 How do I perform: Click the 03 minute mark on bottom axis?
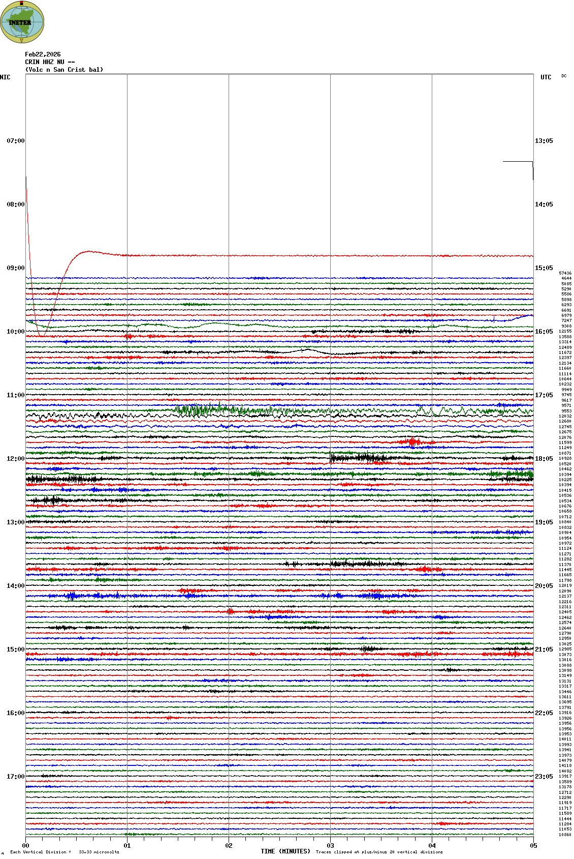click(x=330, y=846)
